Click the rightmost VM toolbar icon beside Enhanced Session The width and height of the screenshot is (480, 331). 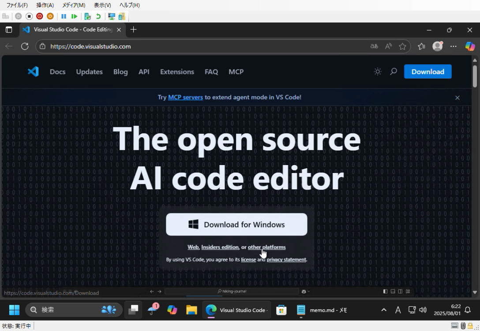[x=122, y=16]
